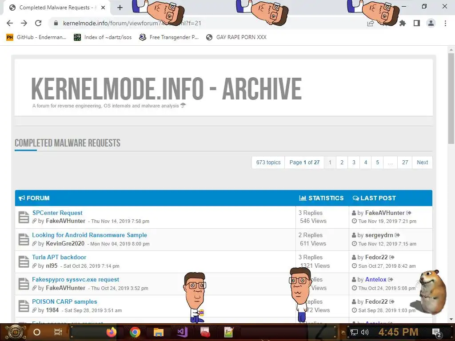Jump to last page 27
Image resolution: width=455 pixels, height=341 pixels.
(x=405, y=163)
